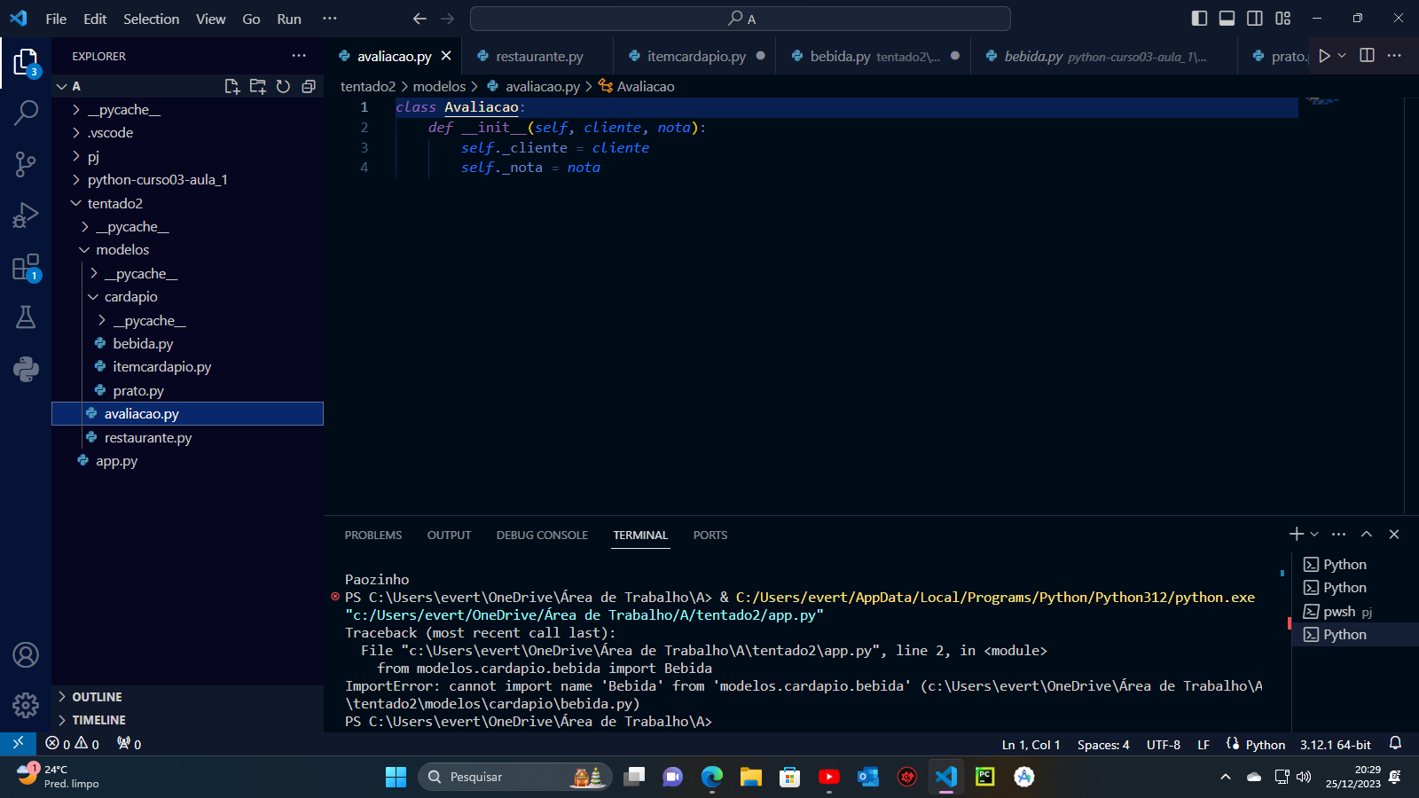Image resolution: width=1419 pixels, height=798 pixels.
Task: Refresh the Explorer file tree
Action: [283, 86]
